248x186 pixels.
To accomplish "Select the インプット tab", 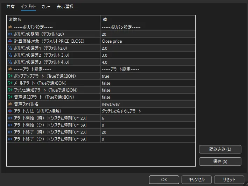I will point(28,7).
